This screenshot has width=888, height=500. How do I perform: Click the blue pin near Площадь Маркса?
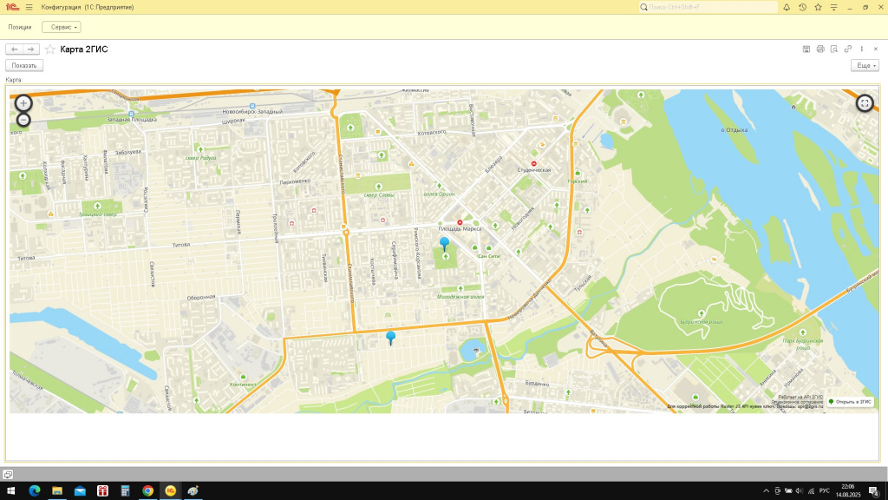coord(445,244)
